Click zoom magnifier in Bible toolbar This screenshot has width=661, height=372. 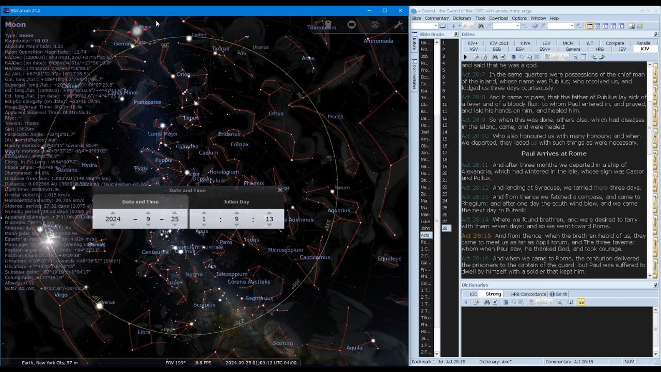(576, 57)
